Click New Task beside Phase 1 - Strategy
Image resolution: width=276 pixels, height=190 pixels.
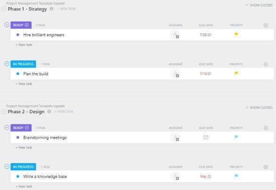pos(66,9)
